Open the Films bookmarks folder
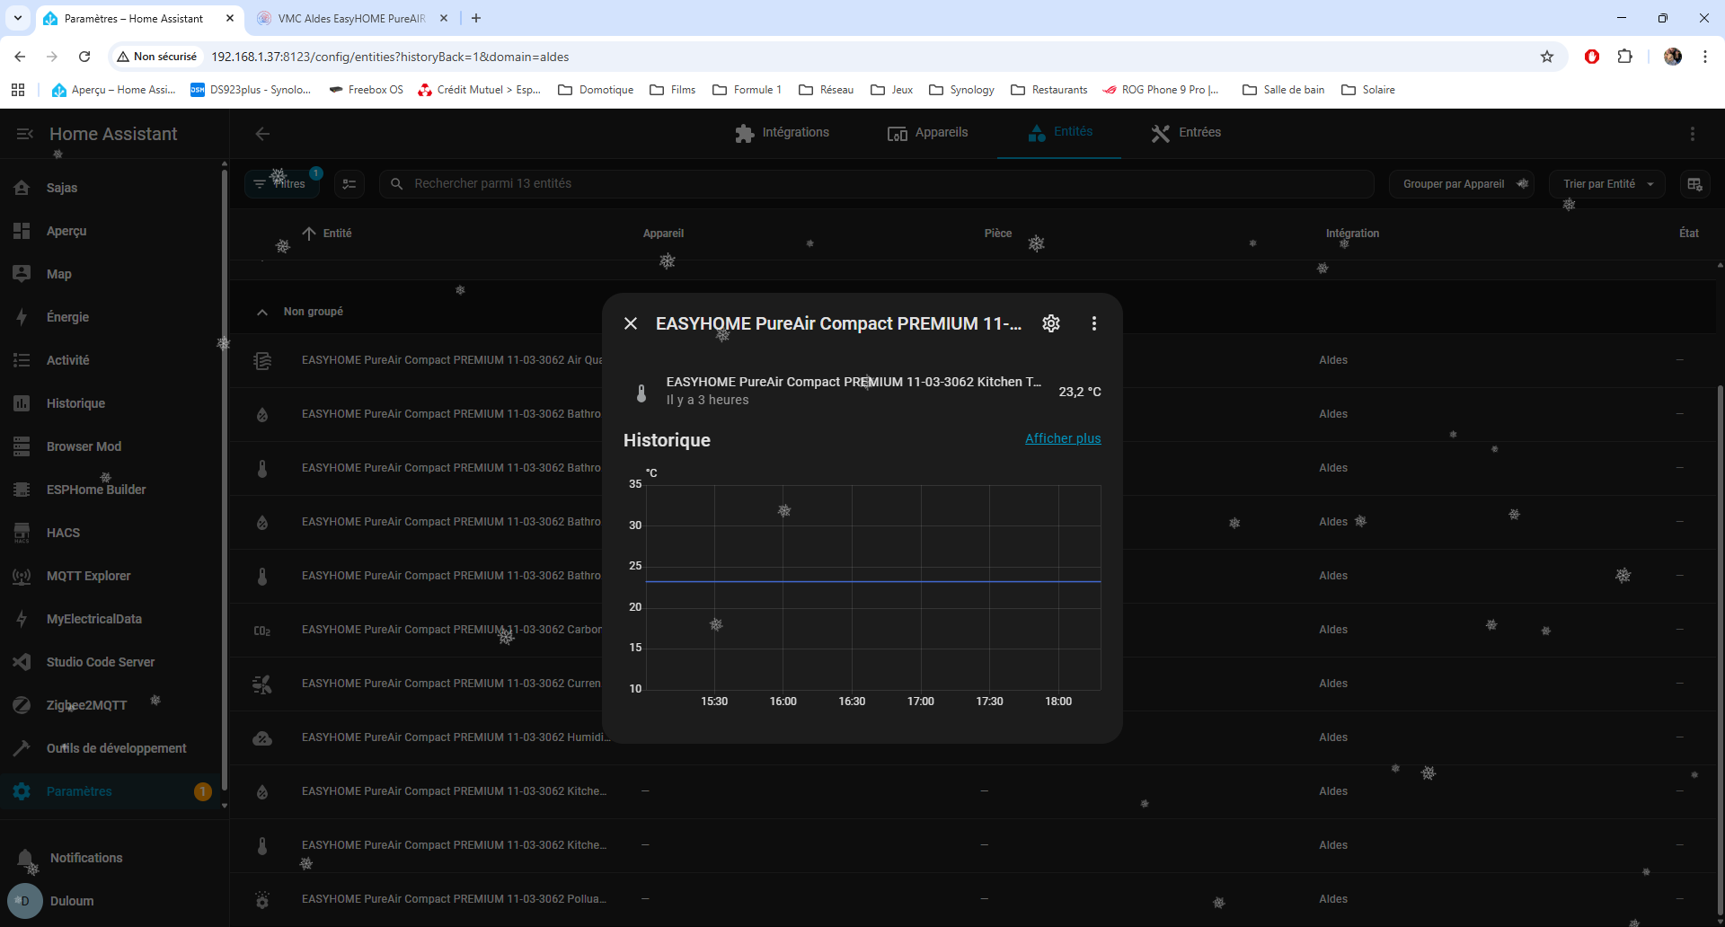 pos(672,90)
